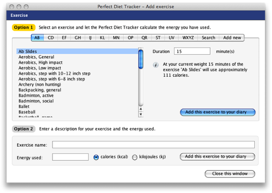The image size is (272, 193).
Task: Open the WXYZ exercise tab
Action: [188, 38]
